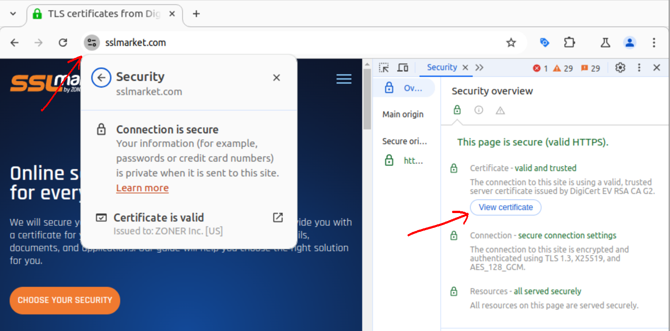Click 'Security overview' heading
670x331 pixels.
[492, 91]
